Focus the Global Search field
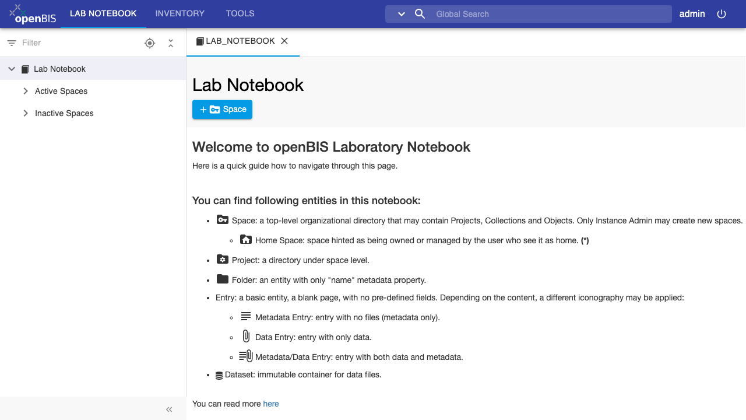Screen dimensions: 746x420 pyautogui.click(x=551, y=14)
